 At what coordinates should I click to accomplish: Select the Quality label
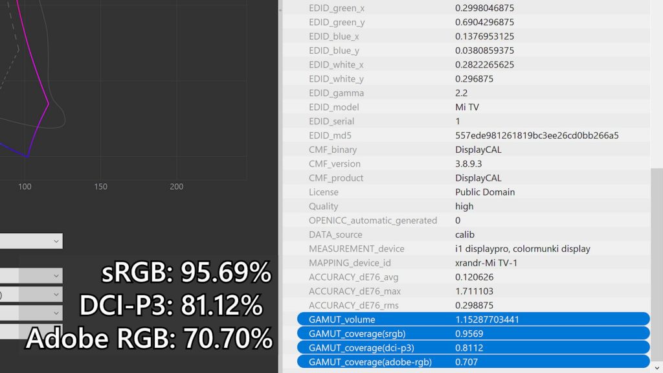coord(324,207)
